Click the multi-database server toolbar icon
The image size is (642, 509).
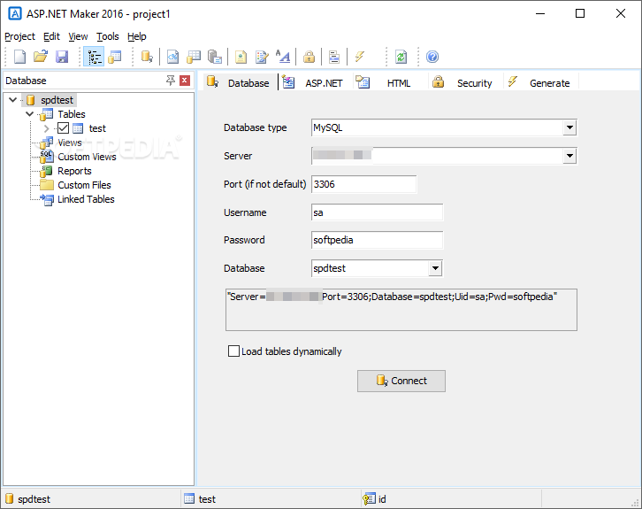tap(215, 57)
